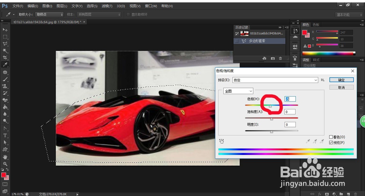
Task: Select the Custom Shape tool
Action: [5, 149]
